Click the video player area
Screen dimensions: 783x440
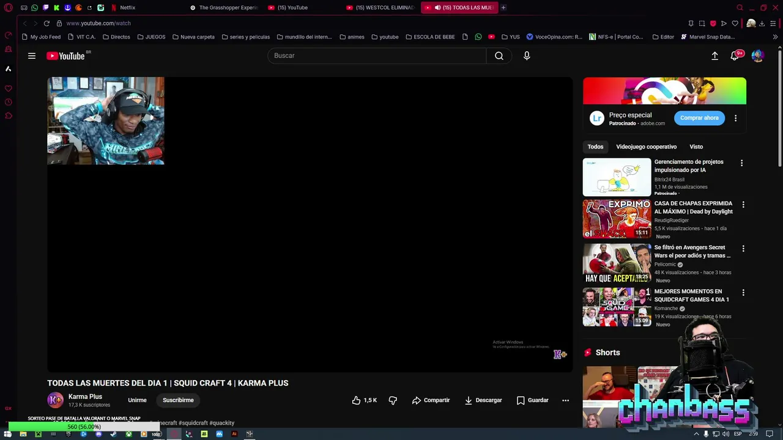coord(310,225)
